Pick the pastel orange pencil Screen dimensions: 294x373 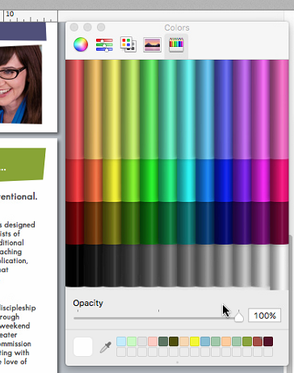click(93, 109)
